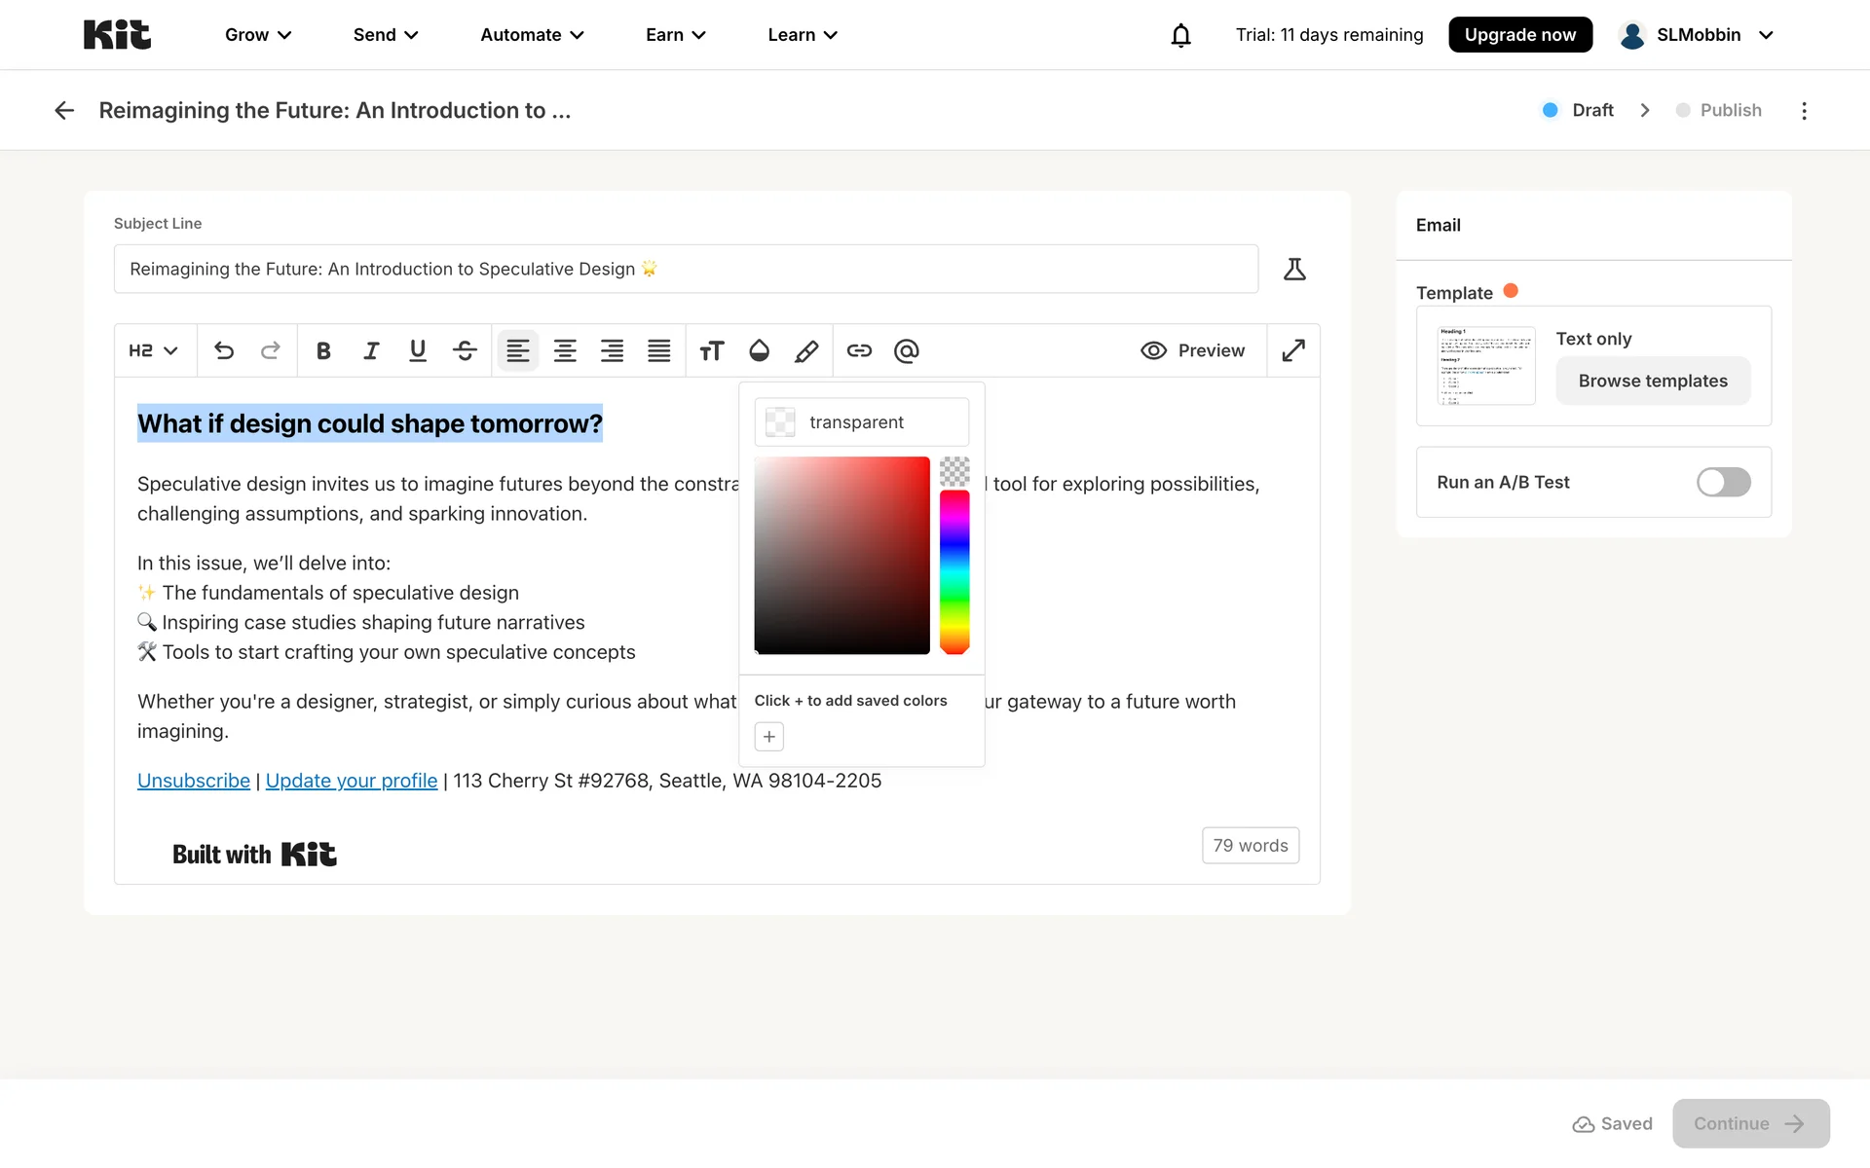Open the font size tool
Viewport: 1870px width, 1168px height.
(712, 350)
